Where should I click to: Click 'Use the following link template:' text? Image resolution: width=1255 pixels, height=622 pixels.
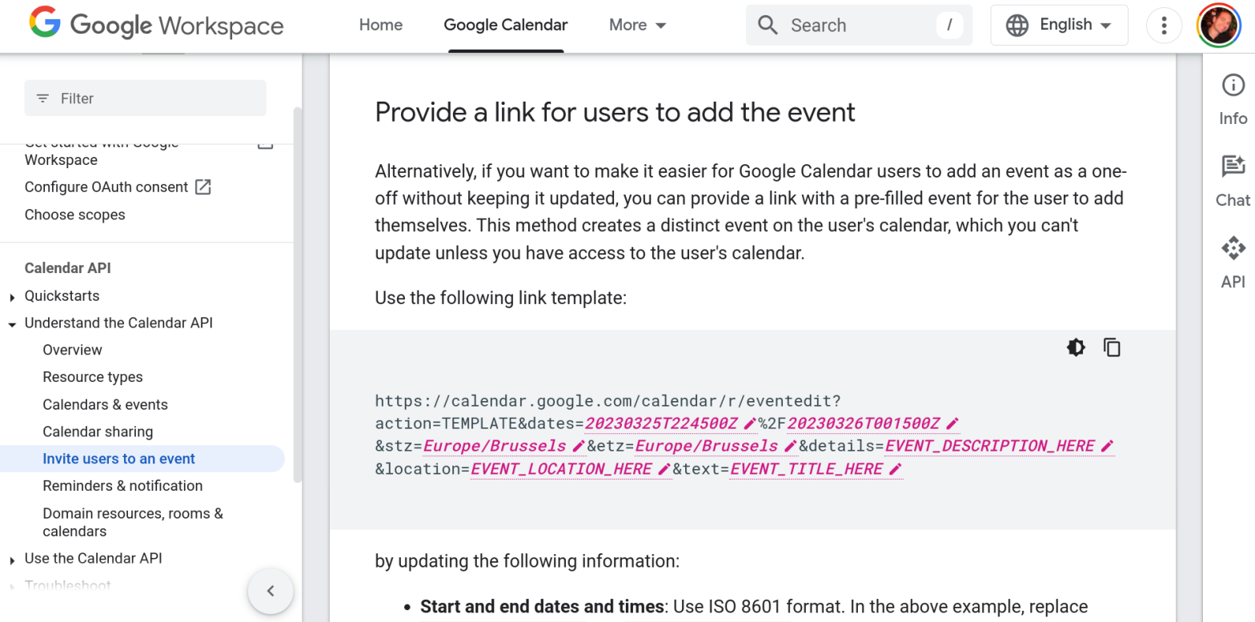click(x=500, y=299)
